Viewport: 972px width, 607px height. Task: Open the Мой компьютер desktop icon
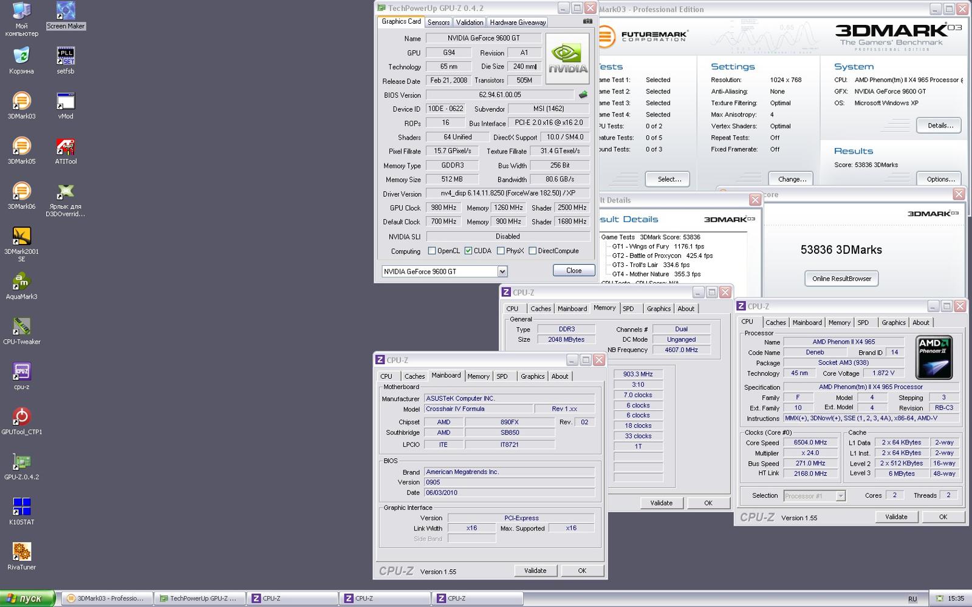[x=22, y=19]
